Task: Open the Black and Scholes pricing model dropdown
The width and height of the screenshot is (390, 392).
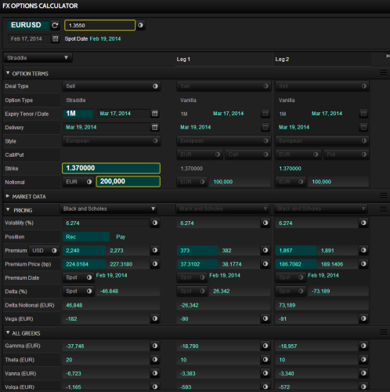Action: (109, 209)
